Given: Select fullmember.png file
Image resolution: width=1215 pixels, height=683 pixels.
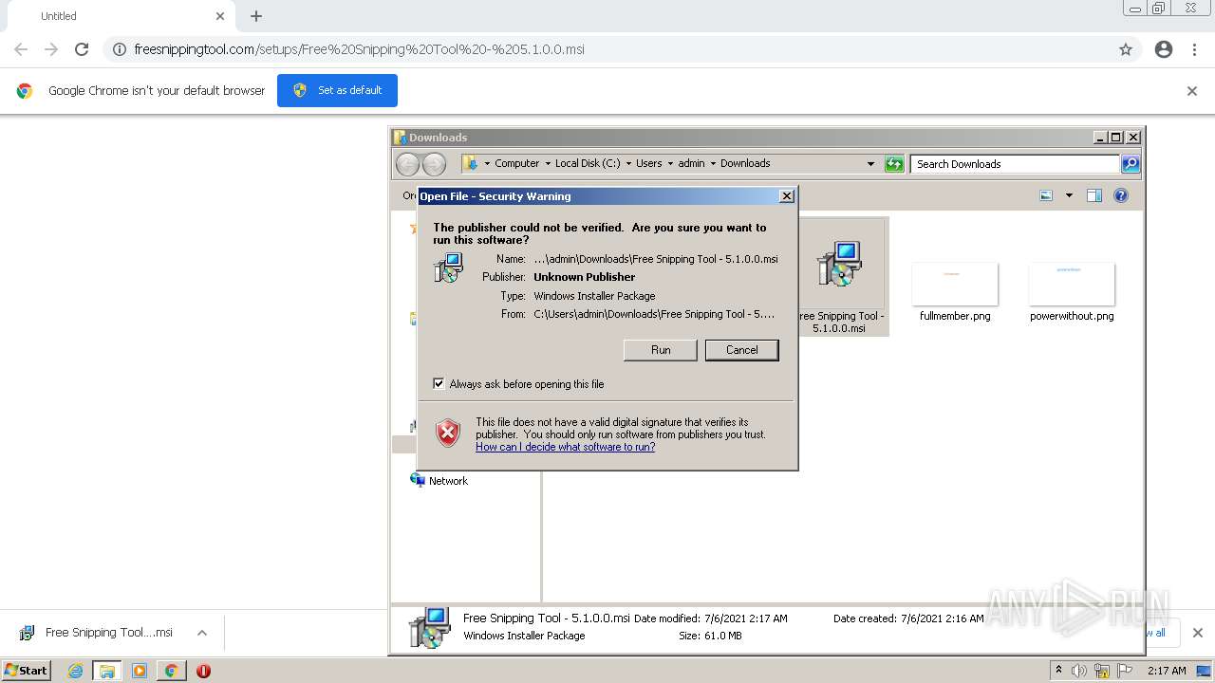Looking at the screenshot, I should click(955, 292).
